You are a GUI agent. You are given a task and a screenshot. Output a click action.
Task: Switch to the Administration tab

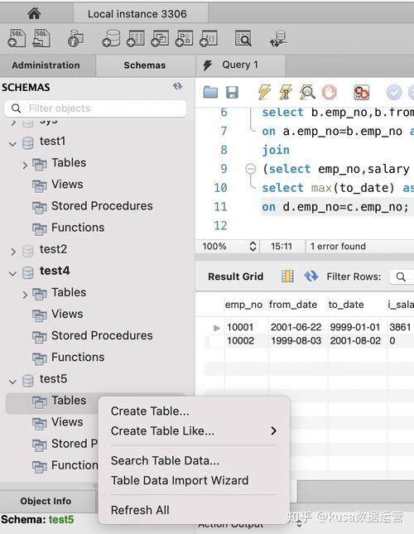46,65
